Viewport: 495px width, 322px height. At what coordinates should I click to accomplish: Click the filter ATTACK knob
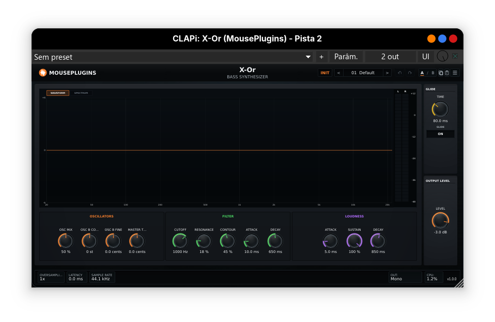[x=252, y=241]
